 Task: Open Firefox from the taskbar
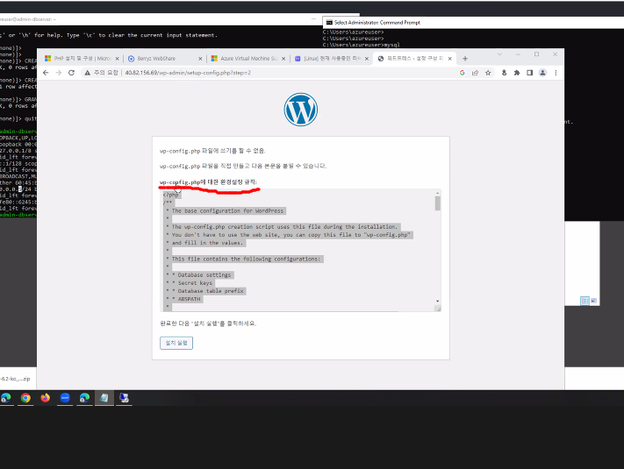coord(45,397)
